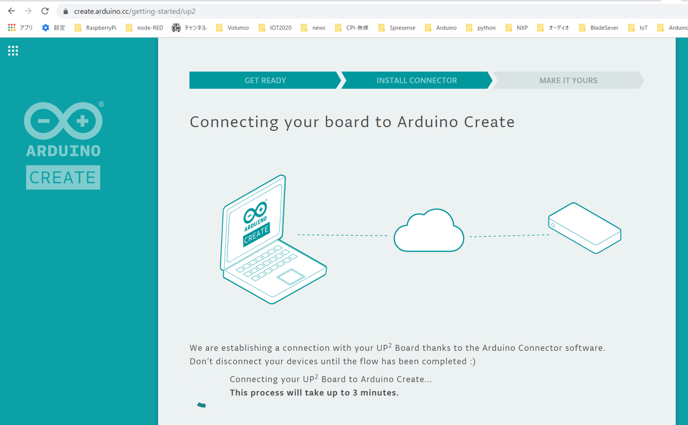This screenshot has height=425, width=688.
Task: Click 'Connecting your board to Arduino Create' heading
Action: pyautogui.click(x=352, y=122)
